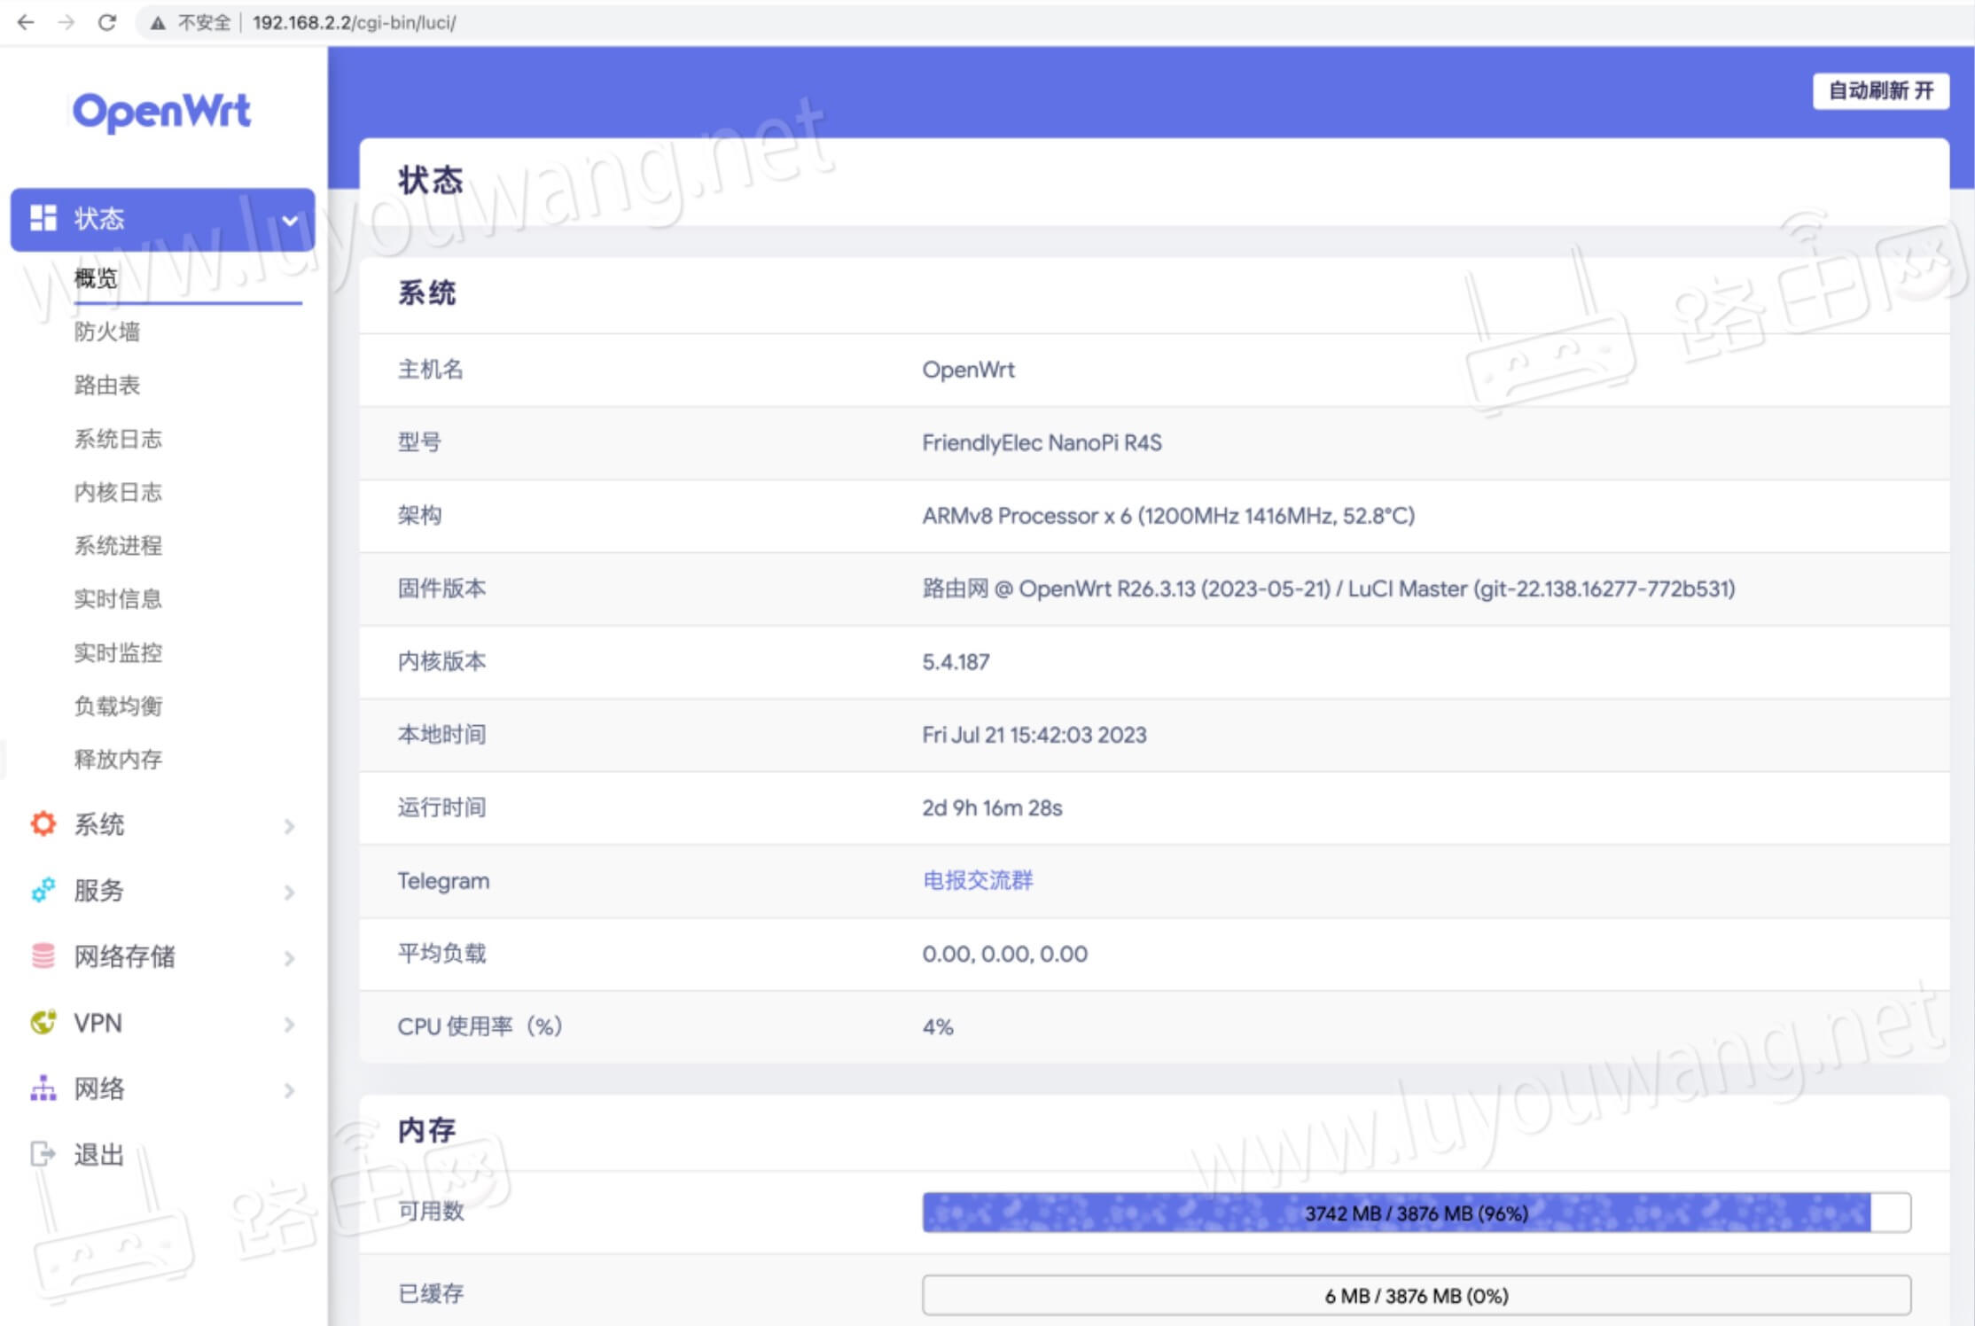Open 释放内存 to free memory
Screen dimensions: 1975x1326
(x=118, y=759)
